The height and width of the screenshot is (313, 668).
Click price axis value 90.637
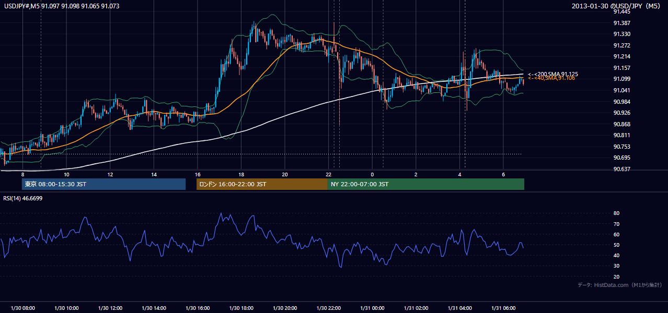(621, 169)
